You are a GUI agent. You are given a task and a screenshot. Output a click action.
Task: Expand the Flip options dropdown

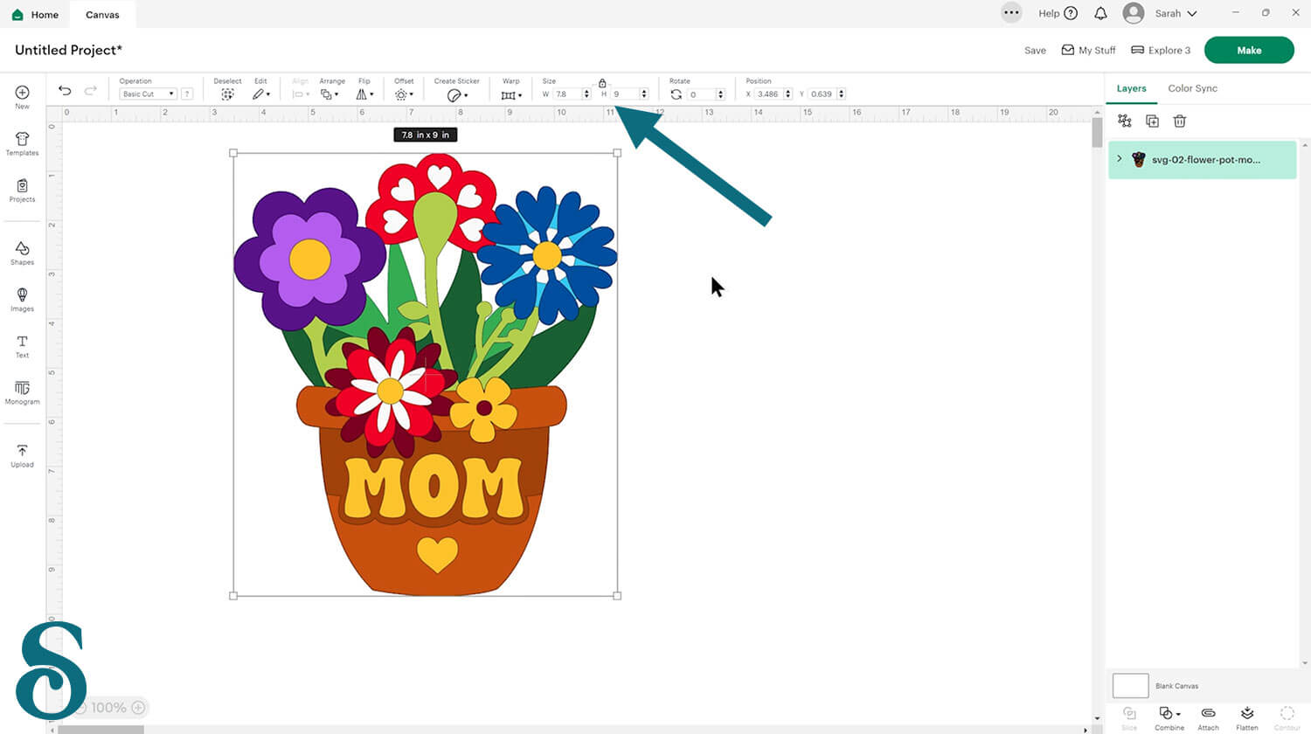click(364, 94)
